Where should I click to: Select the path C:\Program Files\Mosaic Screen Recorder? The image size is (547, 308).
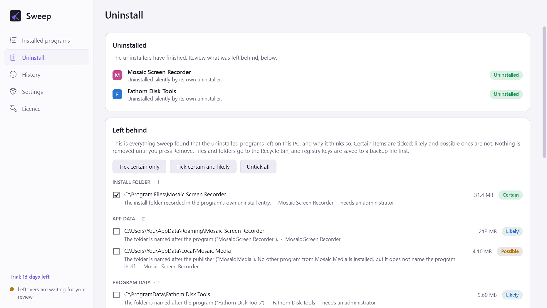(175, 194)
